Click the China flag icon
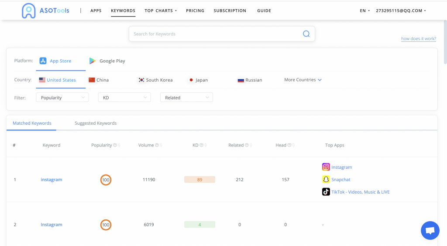Image resolution: width=447 pixels, height=246 pixels. [x=92, y=80]
